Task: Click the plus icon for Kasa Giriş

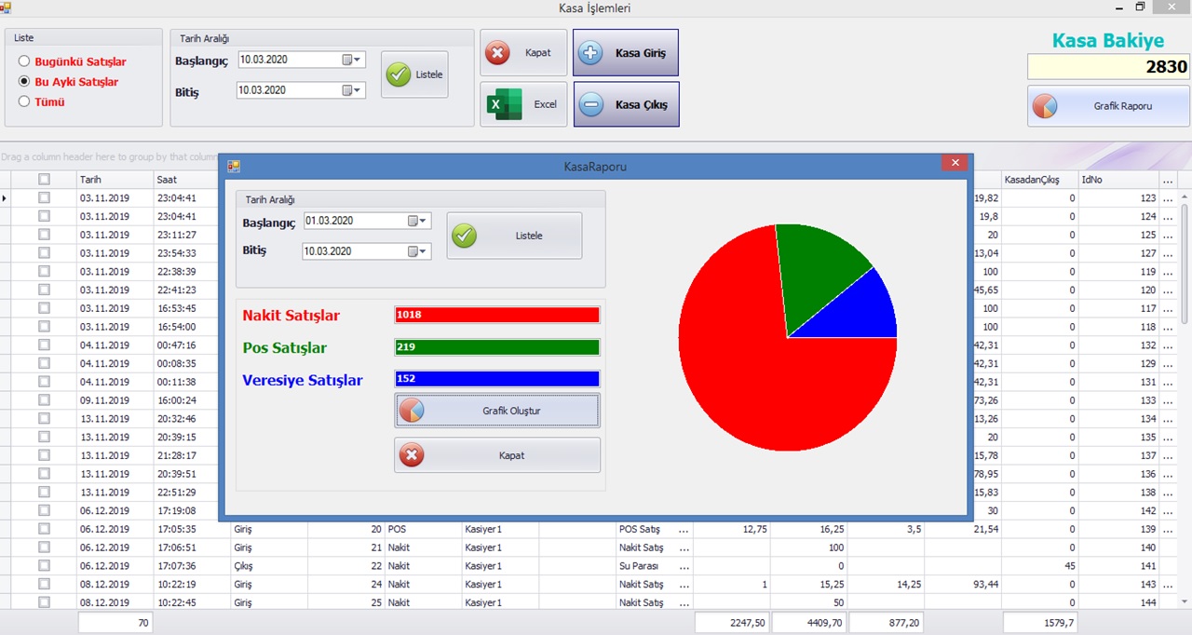Action: click(x=590, y=53)
